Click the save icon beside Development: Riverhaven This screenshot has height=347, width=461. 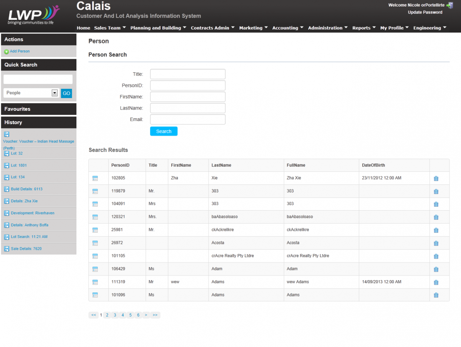coord(7,213)
